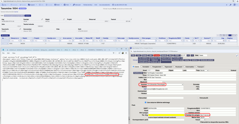239x124 pixels.
Task: Click browser zoom magnifier icon top right
Action: [x=233, y=1]
